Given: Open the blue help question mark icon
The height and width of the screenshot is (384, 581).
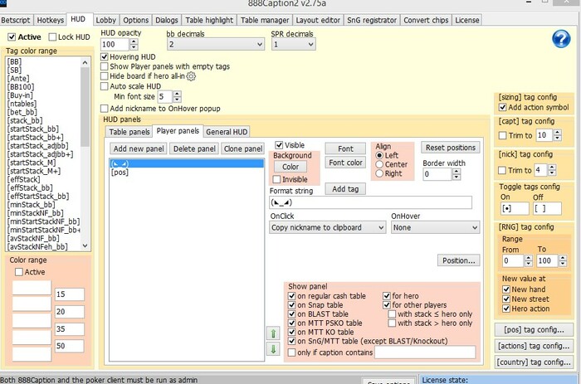Looking at the screenshot, I should point(561,39).
